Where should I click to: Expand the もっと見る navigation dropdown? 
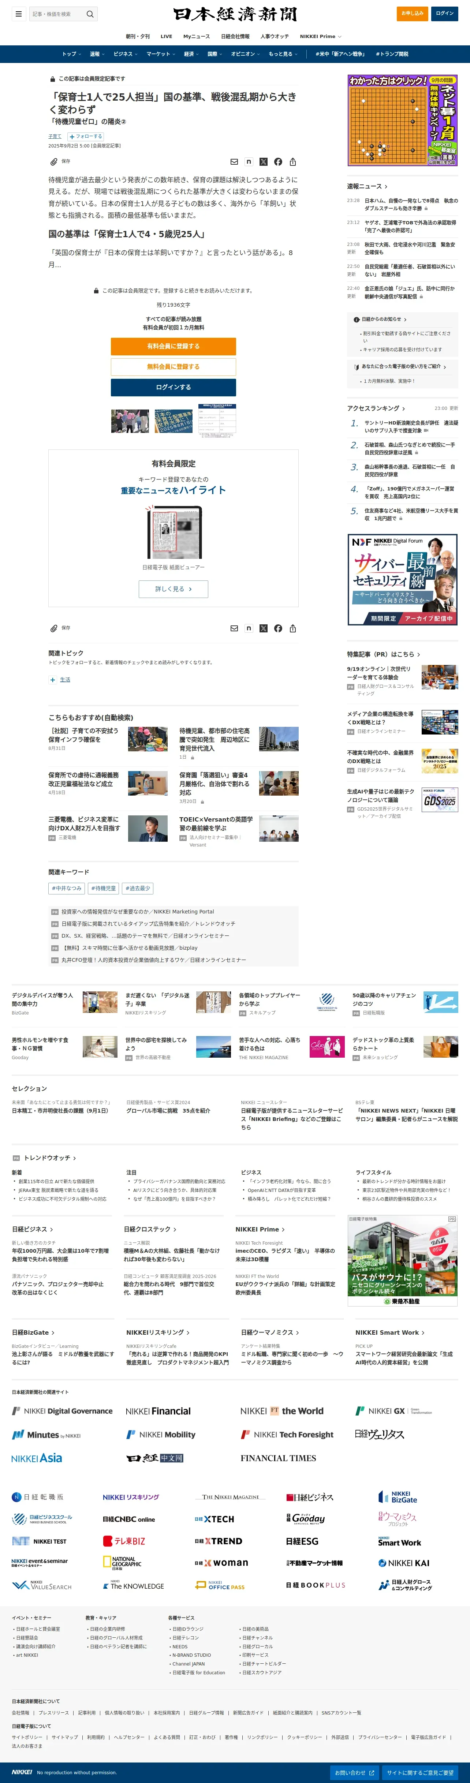pyautogui.click(x=283, y=54)
